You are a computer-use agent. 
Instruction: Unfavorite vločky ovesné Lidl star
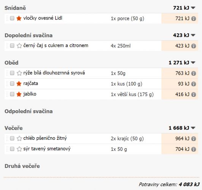click(19, 18)
